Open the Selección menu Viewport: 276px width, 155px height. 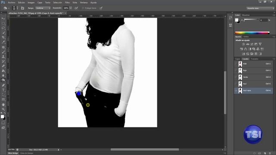pyautogui.click(x=57, y=3)
